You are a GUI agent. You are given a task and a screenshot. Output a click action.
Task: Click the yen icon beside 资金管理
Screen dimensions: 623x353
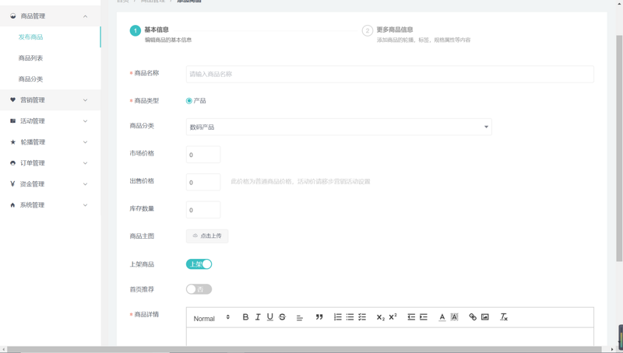tap(12, 184)
